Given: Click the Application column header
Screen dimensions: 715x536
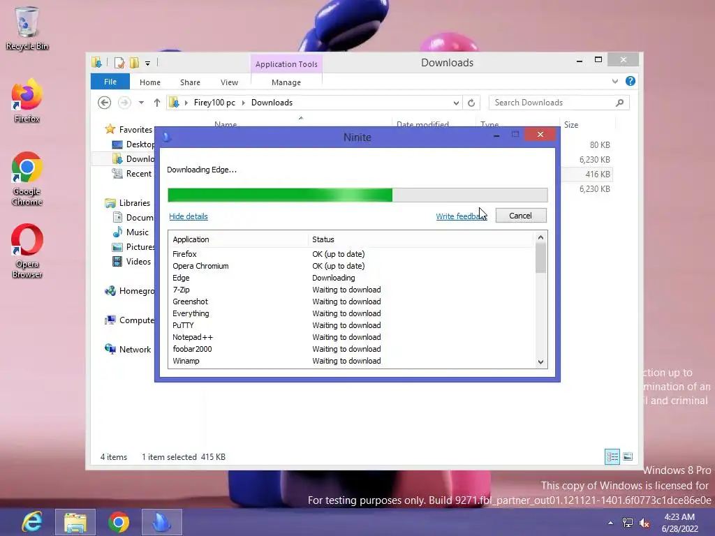Looking at the screenshot, I should pos(238,239).
